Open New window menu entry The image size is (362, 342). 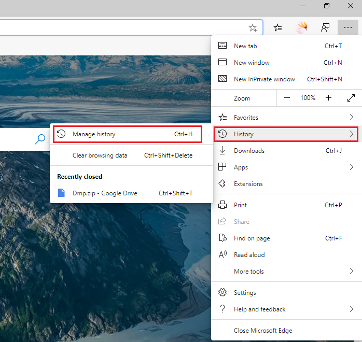[286, 63]
